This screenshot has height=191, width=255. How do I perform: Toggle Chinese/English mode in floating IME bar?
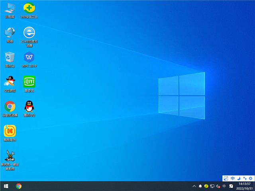[233, 178]
